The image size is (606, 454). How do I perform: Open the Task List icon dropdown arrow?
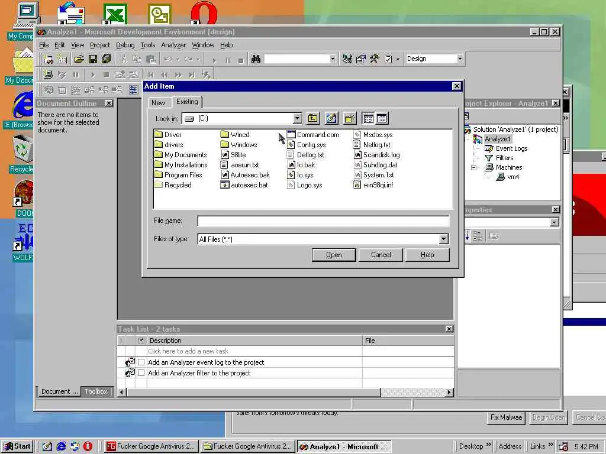(398, 59)
